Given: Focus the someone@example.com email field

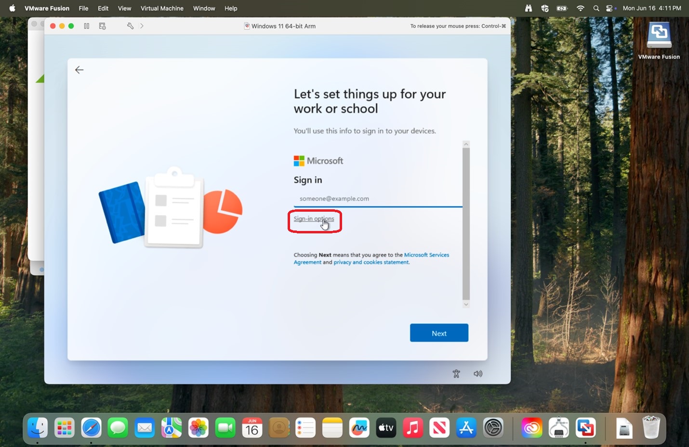Looking at the screenshot, I should pyautogui.click(x=378, y=199).
